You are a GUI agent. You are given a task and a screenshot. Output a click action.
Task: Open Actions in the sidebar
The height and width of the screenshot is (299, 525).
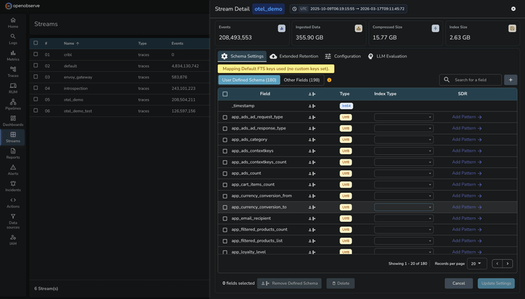coord(13,203)
